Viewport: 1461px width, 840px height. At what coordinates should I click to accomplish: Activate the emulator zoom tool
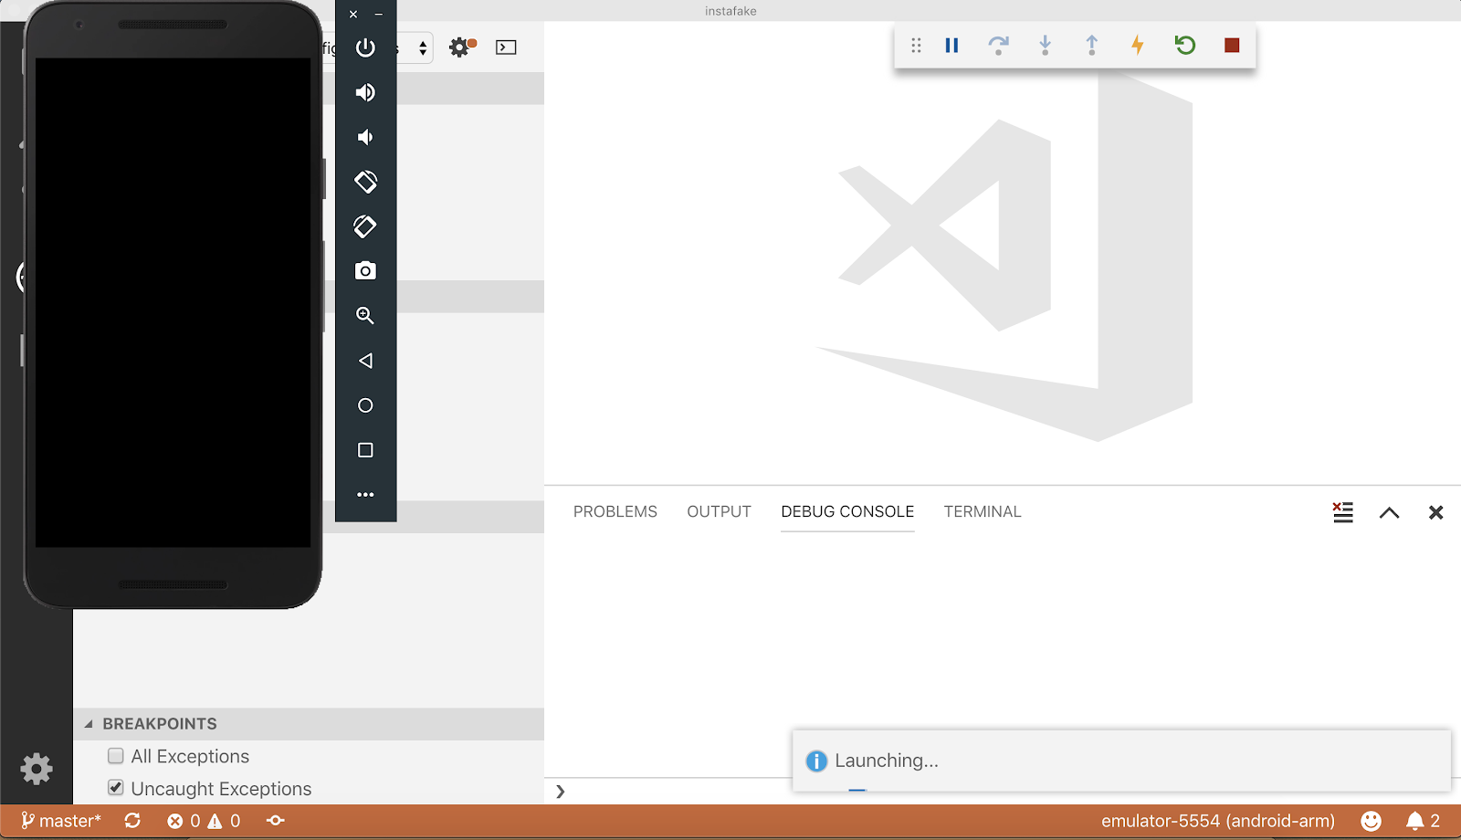(365, 315)
